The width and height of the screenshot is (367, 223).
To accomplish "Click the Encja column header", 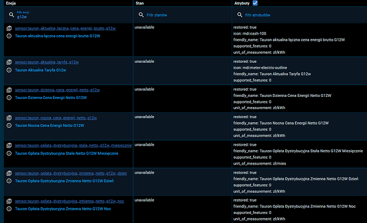I will [11, 3].
